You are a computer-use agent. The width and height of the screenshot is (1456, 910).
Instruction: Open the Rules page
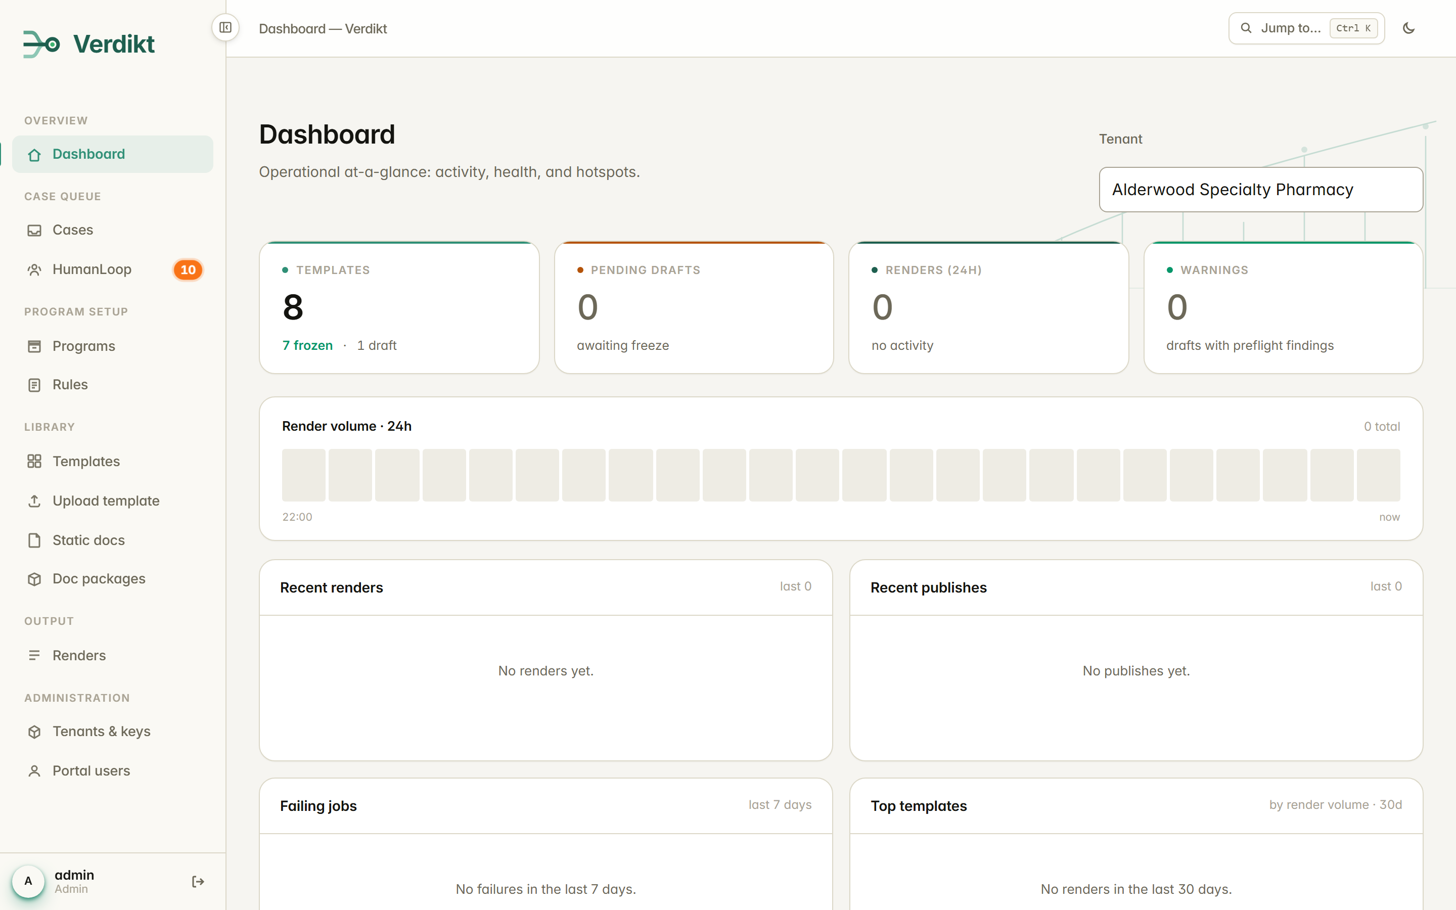pyautogui.click(x=113, y=385)
